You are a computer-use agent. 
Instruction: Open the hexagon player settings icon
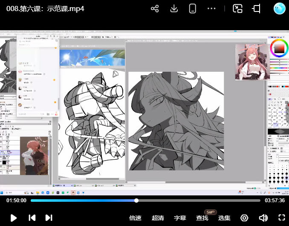[x=244, y=218]
